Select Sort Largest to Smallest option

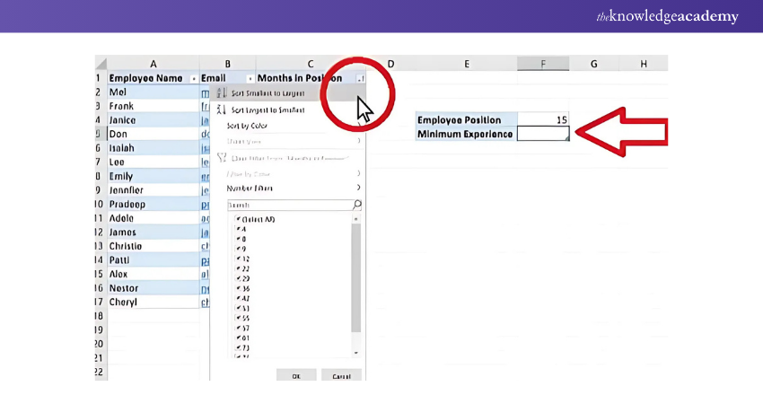click(267, 110)
